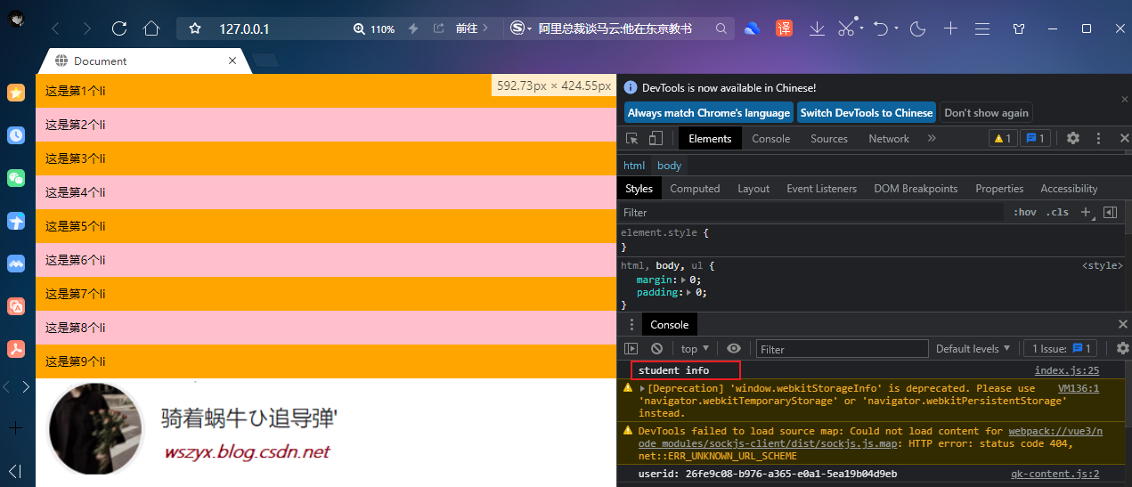Image resolution: width=1132 pixels, height=487 pixels.
Task: Clear the console icon
Action: 656,349
